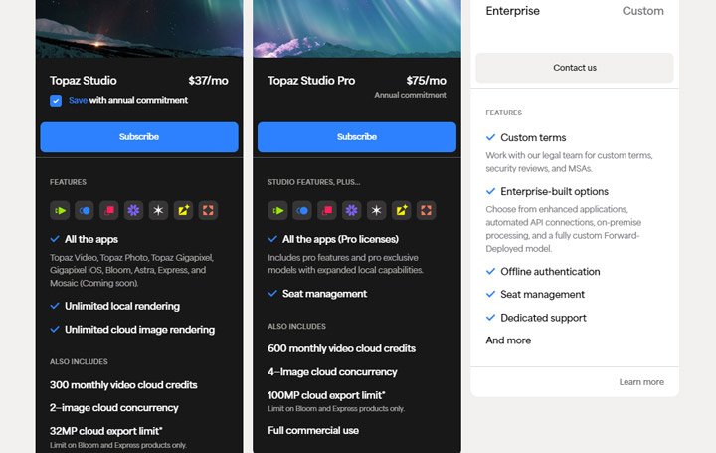Click 4-image cloud concurrency

pyautogui.click(x=332, y=372)
